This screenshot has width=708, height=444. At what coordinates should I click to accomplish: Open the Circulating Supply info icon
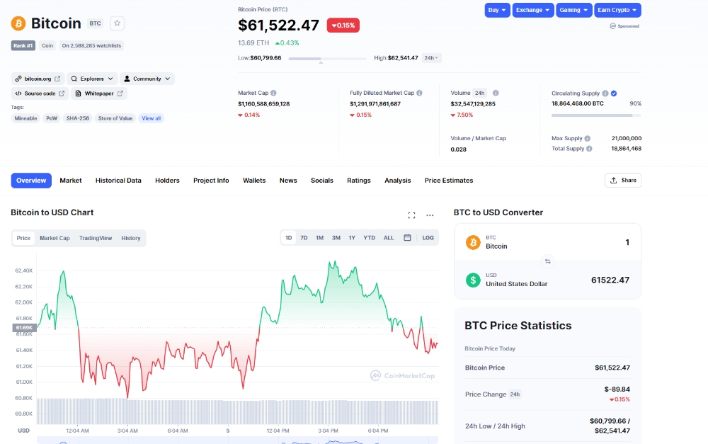[605, 93]
